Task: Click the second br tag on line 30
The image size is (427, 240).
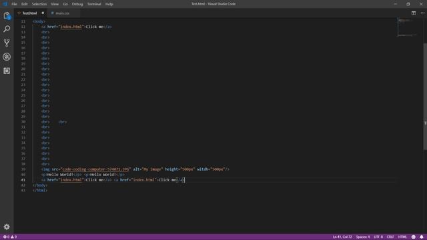Action: (63, 122)
